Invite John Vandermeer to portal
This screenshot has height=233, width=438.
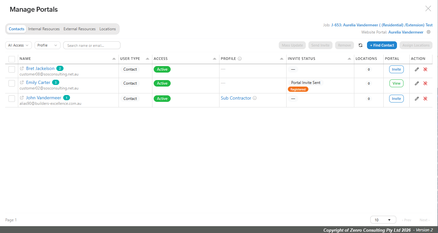point(396,99)
